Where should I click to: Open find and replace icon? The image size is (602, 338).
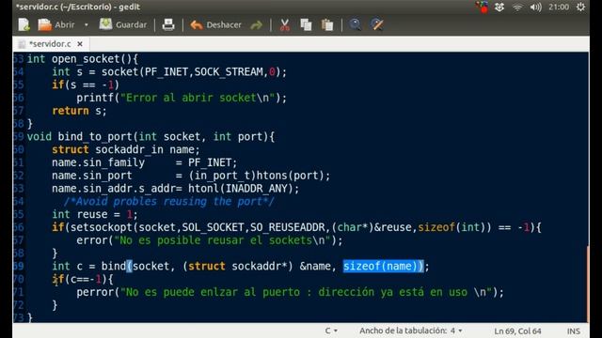click(x=376, y=25)
